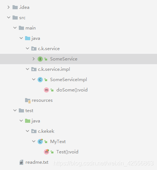Click the readme.txt text file icon
Screen dimensions: 157x170
(21, 162)
